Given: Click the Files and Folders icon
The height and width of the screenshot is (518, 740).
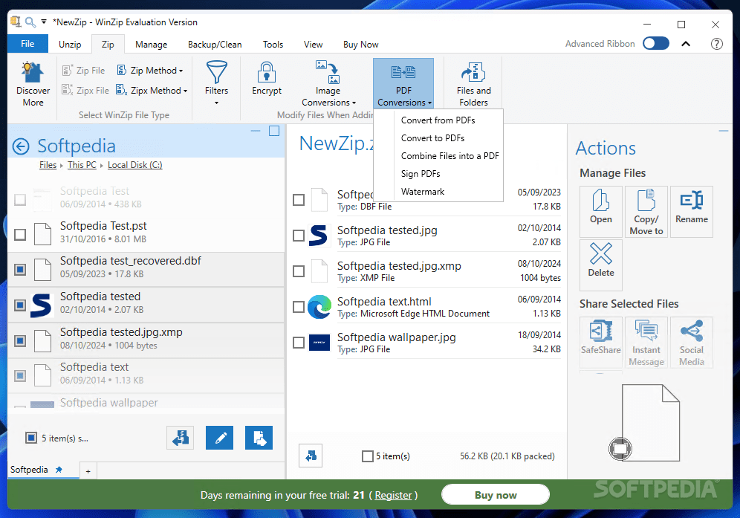Looking at the screenshot, I should pos(473,72).
